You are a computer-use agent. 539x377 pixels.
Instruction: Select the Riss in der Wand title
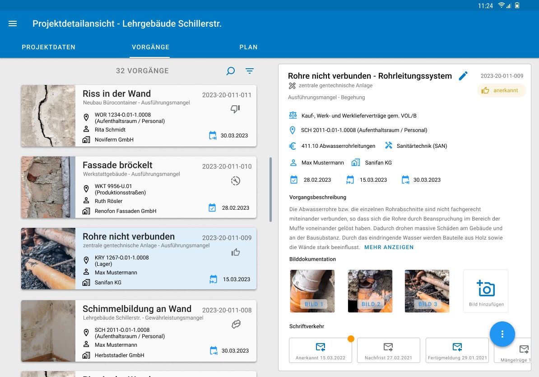pos(116,94)
